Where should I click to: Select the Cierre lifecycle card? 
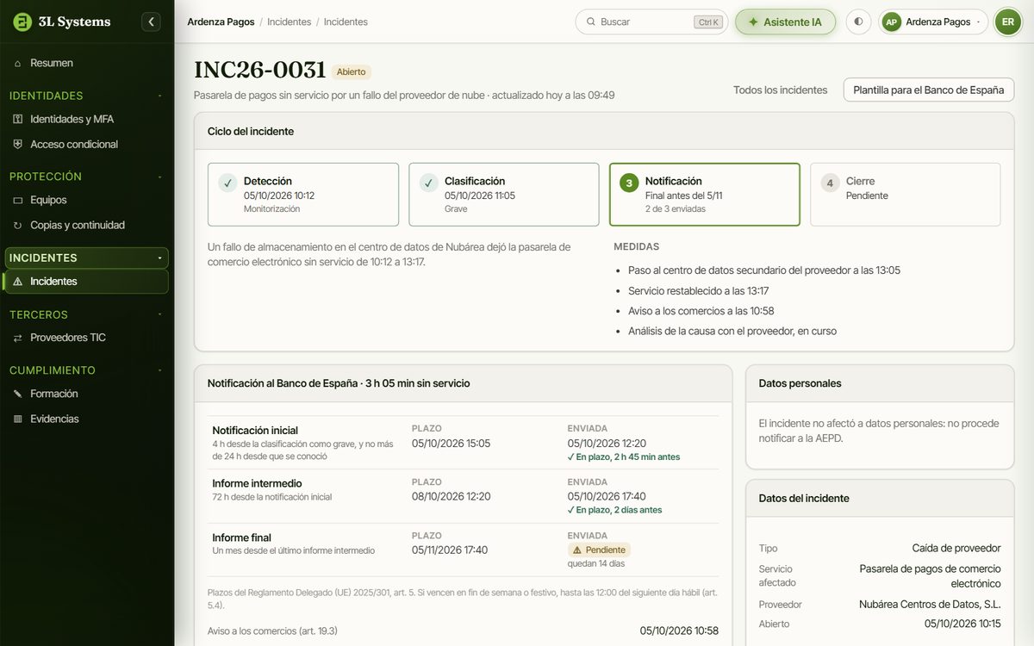[x=906, y=195]
